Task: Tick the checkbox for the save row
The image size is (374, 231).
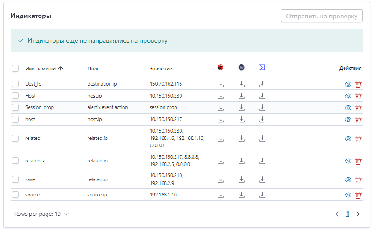Action: [x=16, y=179]
